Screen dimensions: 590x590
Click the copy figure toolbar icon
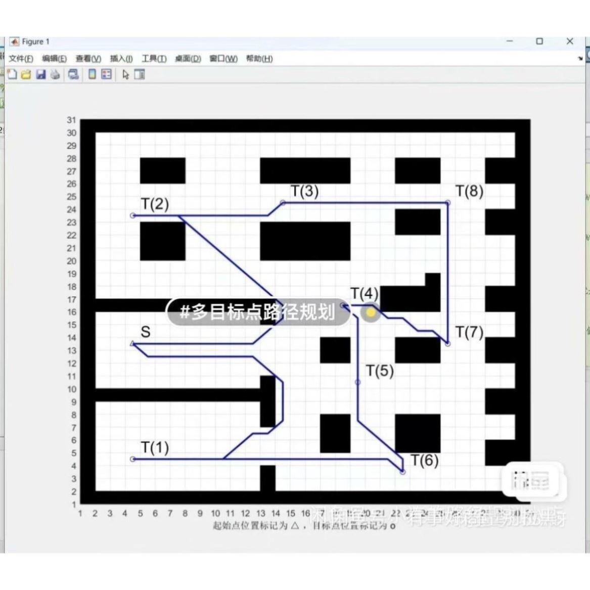coord(72,75)
